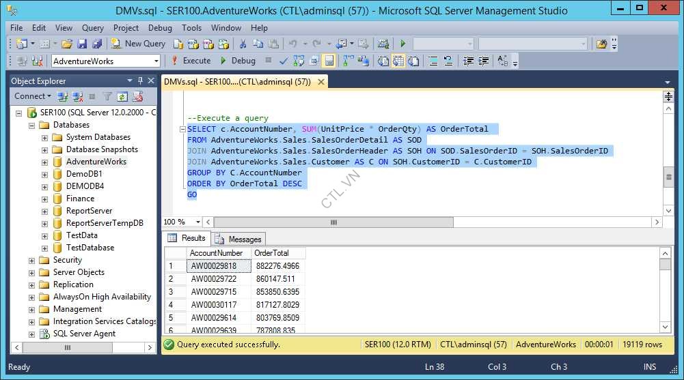
Task: Refresh the Object Explorer tree
Action: click(x=122, y=97)
